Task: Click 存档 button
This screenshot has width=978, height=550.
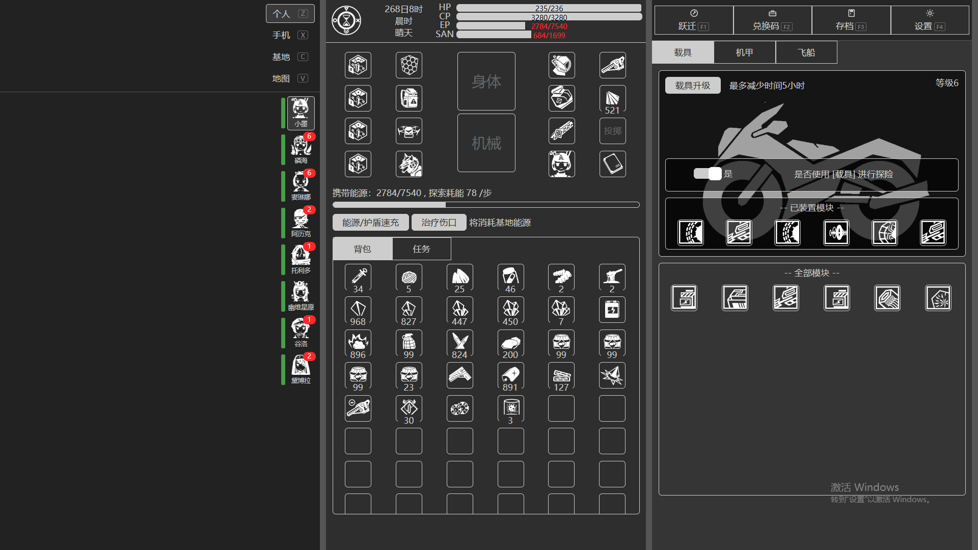Action: click(x=851, y=20)
